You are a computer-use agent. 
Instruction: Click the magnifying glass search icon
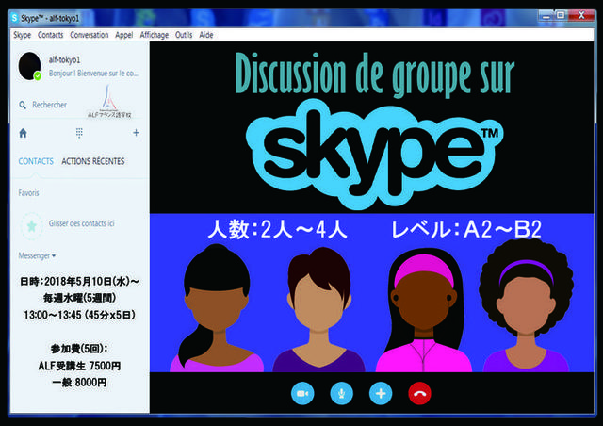click(x=23, y=105)
